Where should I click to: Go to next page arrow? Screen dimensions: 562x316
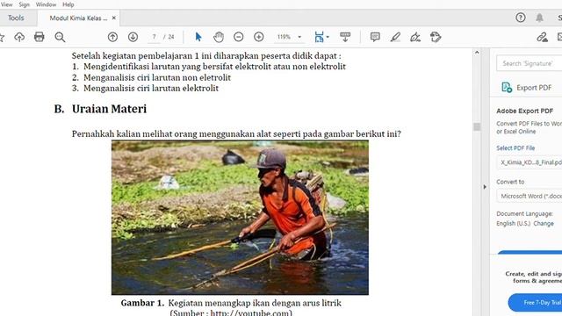133,37
